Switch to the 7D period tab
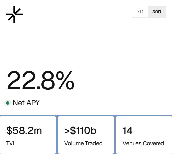The height and width of the screenshot is (154, 172). coord(140,12)
